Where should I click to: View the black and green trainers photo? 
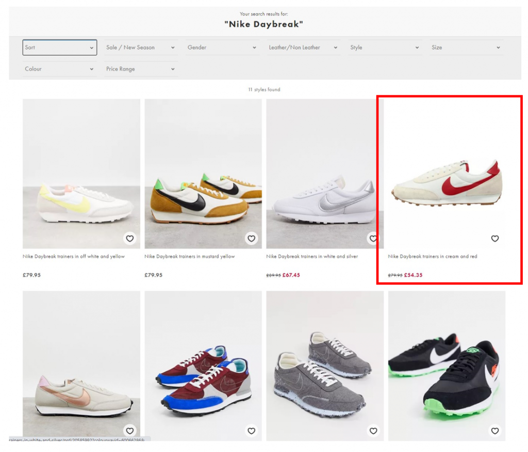[x=447, y=366]
